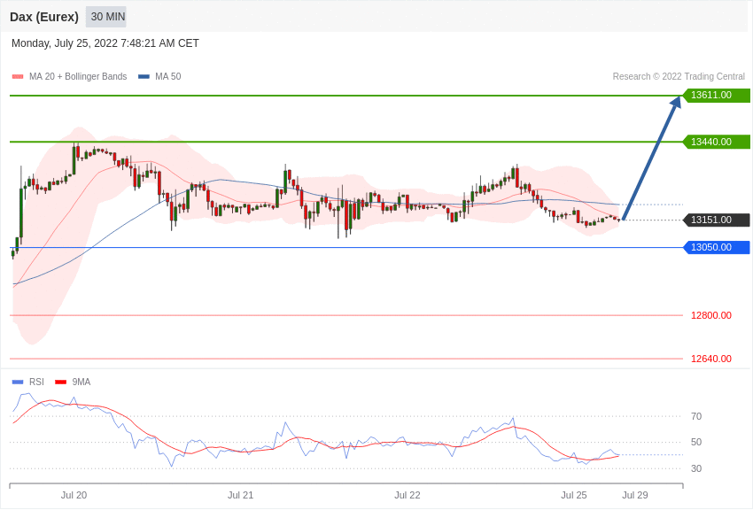Click the Jul 25 date axis label
753x510 pixels.
pos(574,495)
